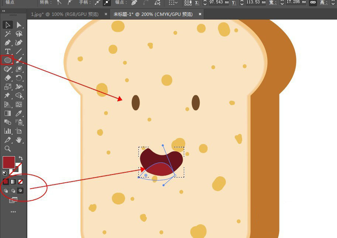This screenshot has height=238, width=337.
Task: Cut path at selected anchor points
Action: [158, 2]
